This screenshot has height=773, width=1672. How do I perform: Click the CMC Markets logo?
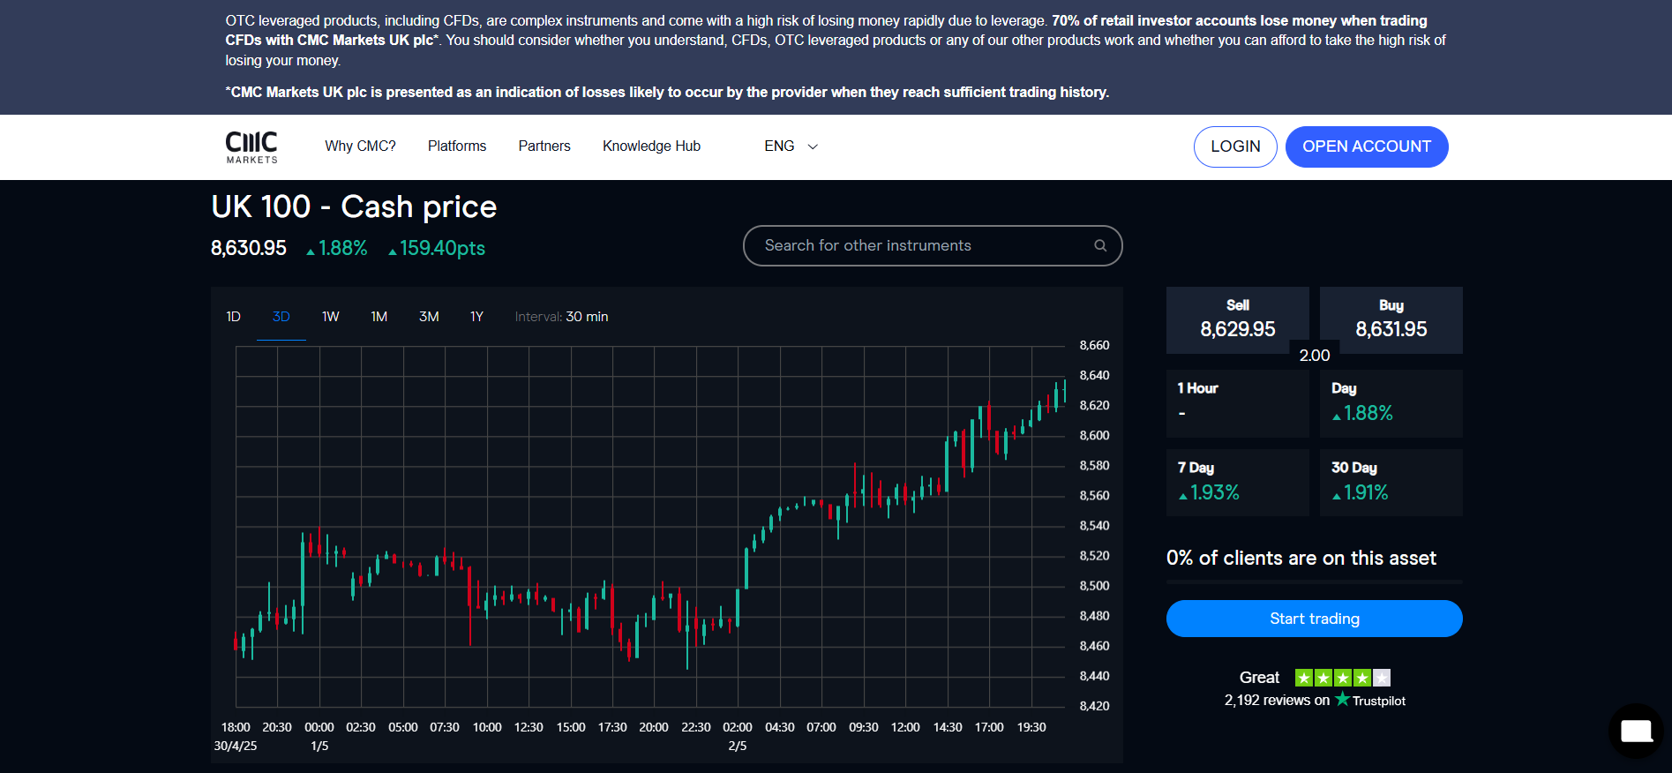tap(251, 146)
